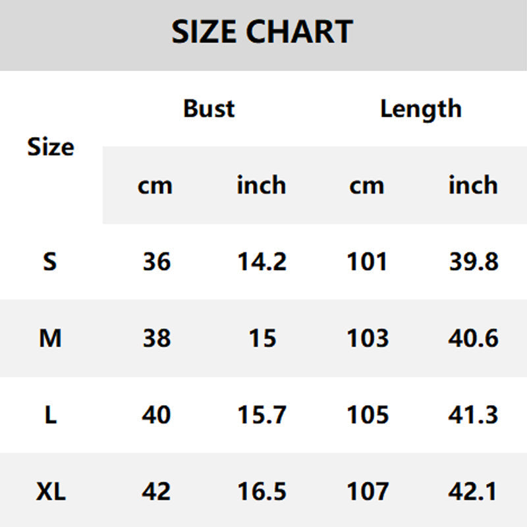This screenshot has height=527, width=527.
Task: Click the 101 cm length value
Action: [367, 262]
